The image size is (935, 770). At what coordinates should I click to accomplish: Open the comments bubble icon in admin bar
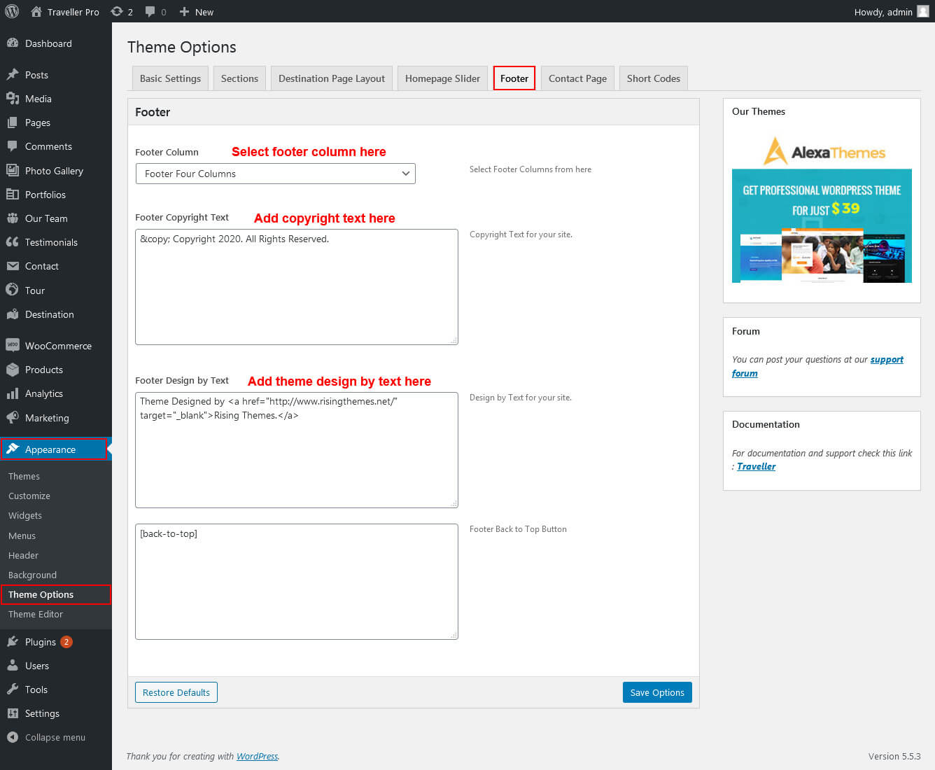click(150, 12)
